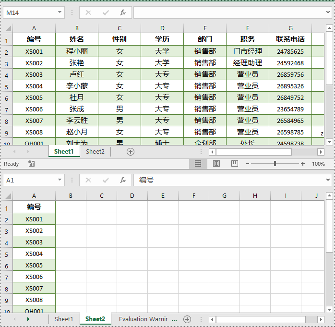This screenshot has height=327, width=335.
Task: Click cell 程小丽 in top sheet
Action: pos(77,51)
